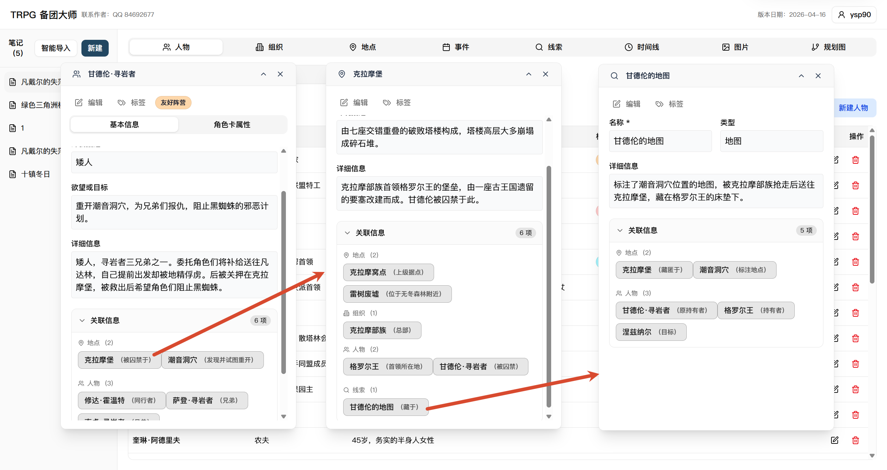887x470 pixels.
Task: Edit the 奎琳·阿德里夫 table row
Action: click(835, 440)
